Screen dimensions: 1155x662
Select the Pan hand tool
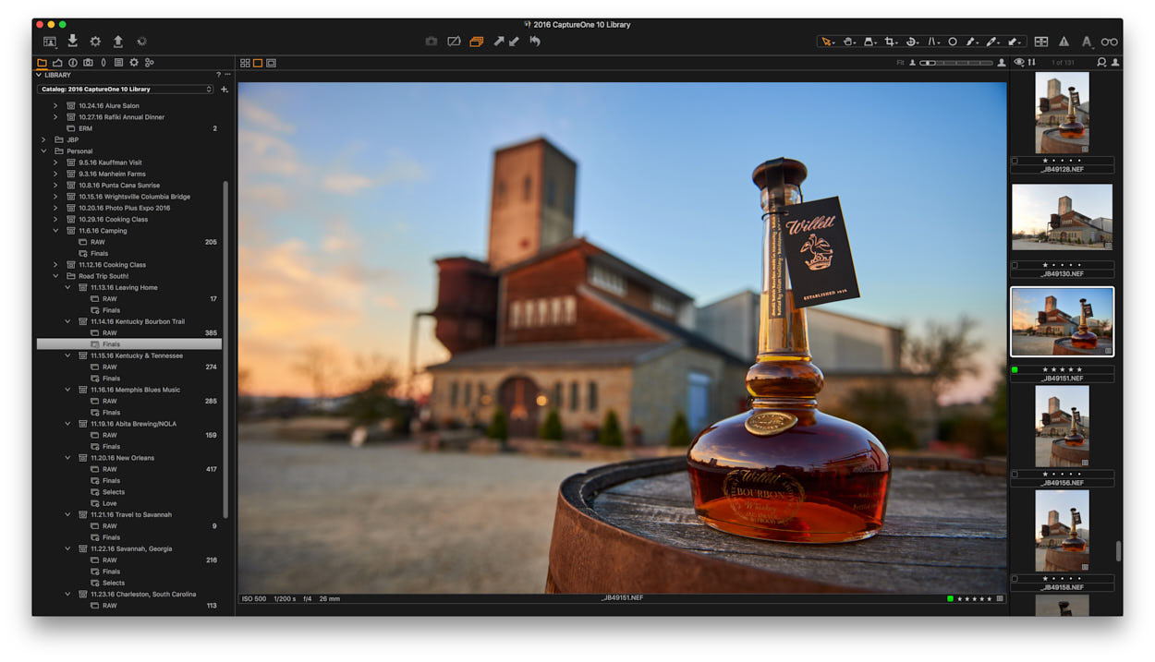[x=848, y=42]
